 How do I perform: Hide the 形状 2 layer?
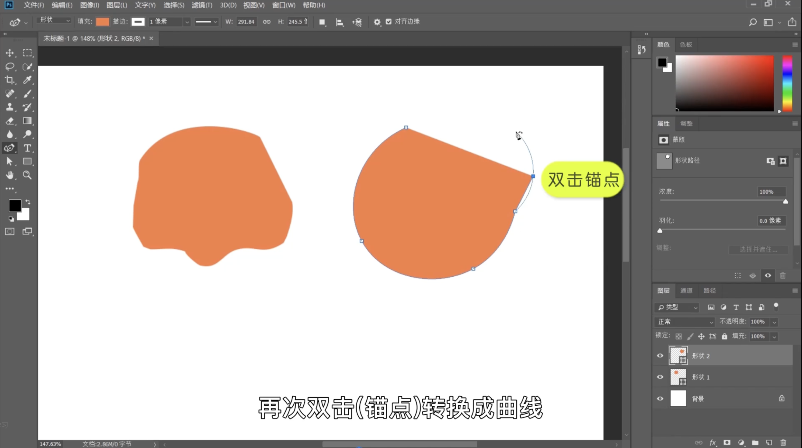(x=660, y=356)
